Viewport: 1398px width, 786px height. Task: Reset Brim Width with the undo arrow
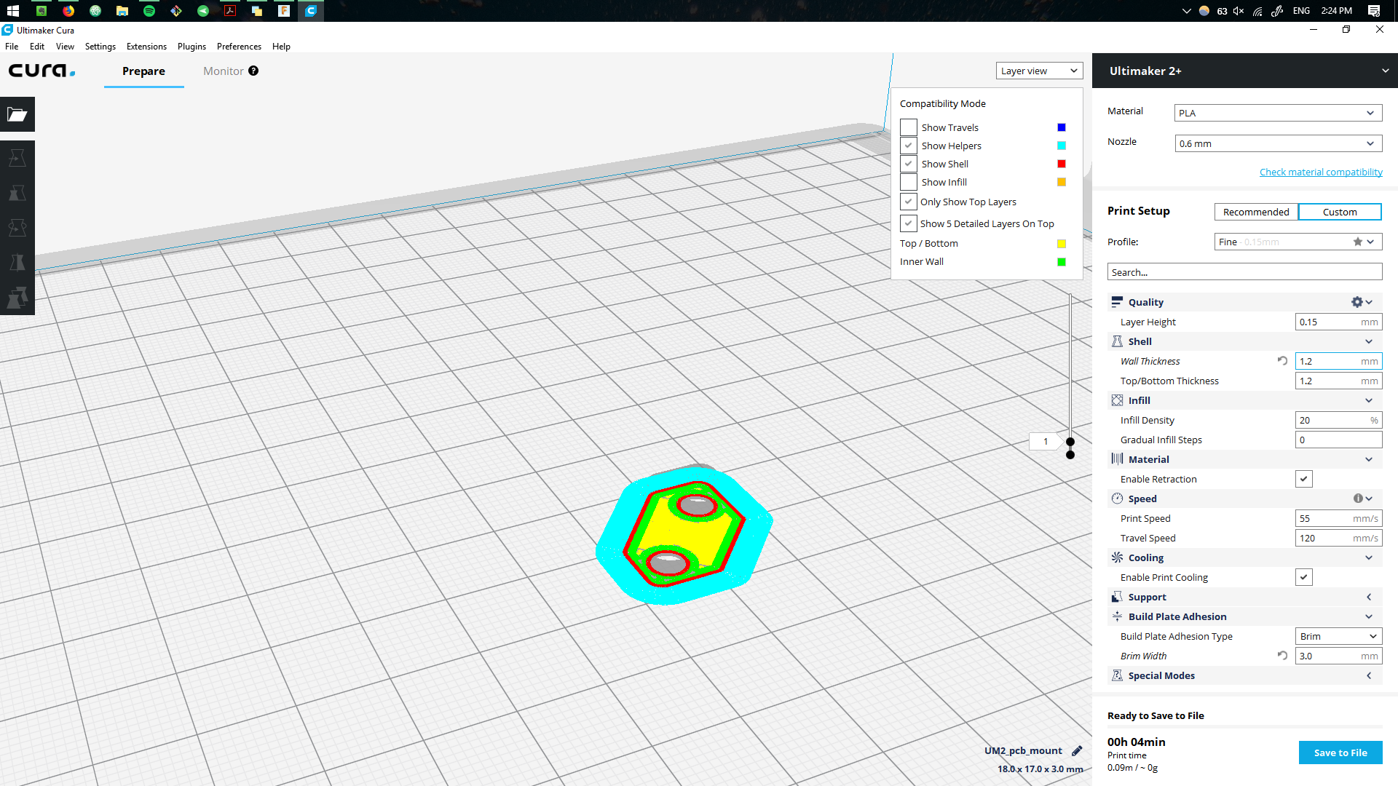1282,655
